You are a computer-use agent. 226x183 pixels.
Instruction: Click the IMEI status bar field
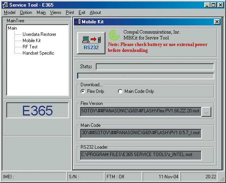coord(34,177)
